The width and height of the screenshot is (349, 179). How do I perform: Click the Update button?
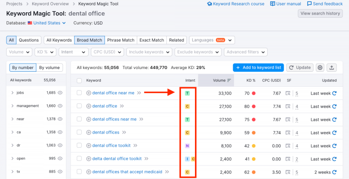[300, 67]
